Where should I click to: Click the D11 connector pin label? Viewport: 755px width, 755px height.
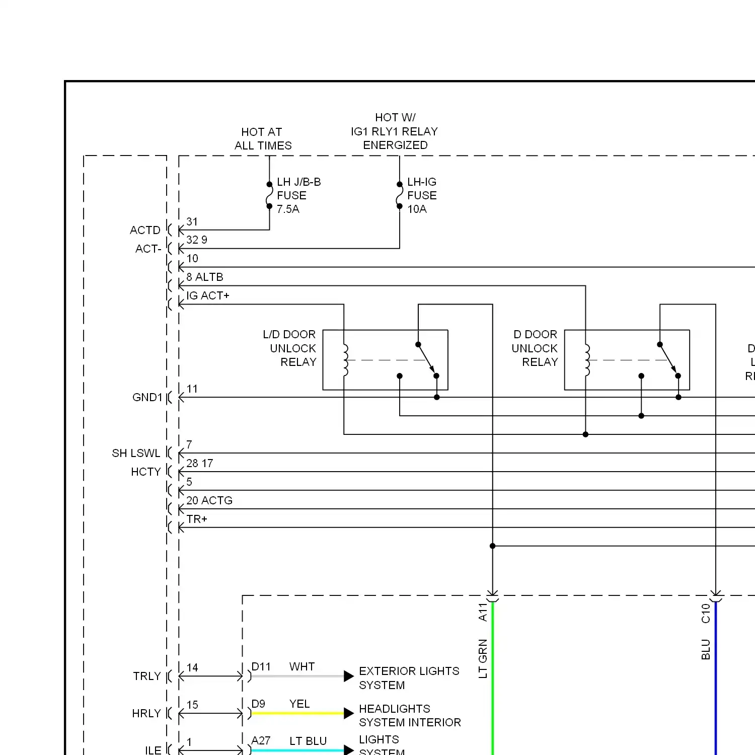pyautogui.click(x=261, y=666)
